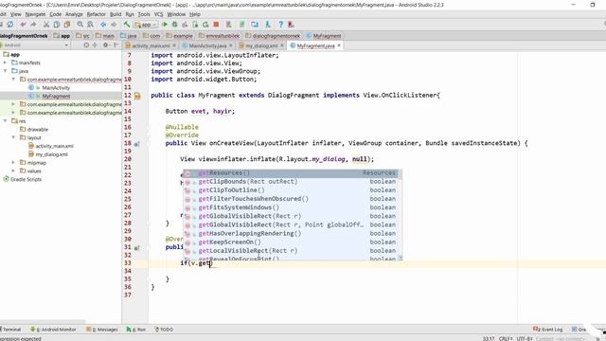
Task: Switch to the my_dialog.xml editor tab
Action: [261, 45]
